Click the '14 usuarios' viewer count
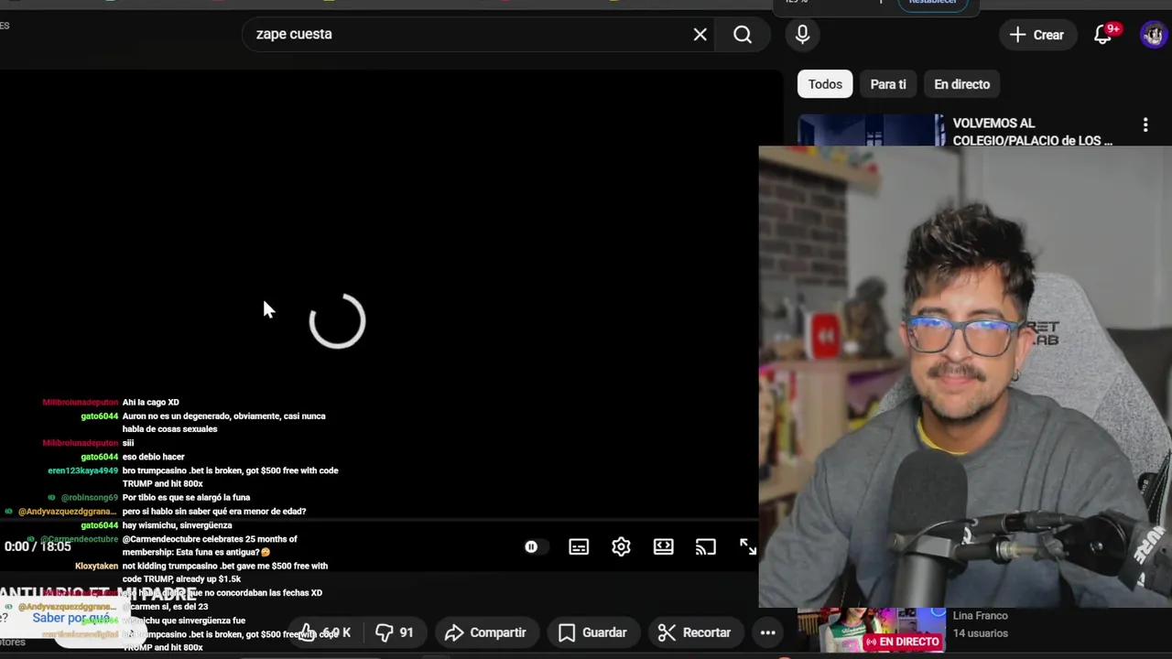 point(981,633)
